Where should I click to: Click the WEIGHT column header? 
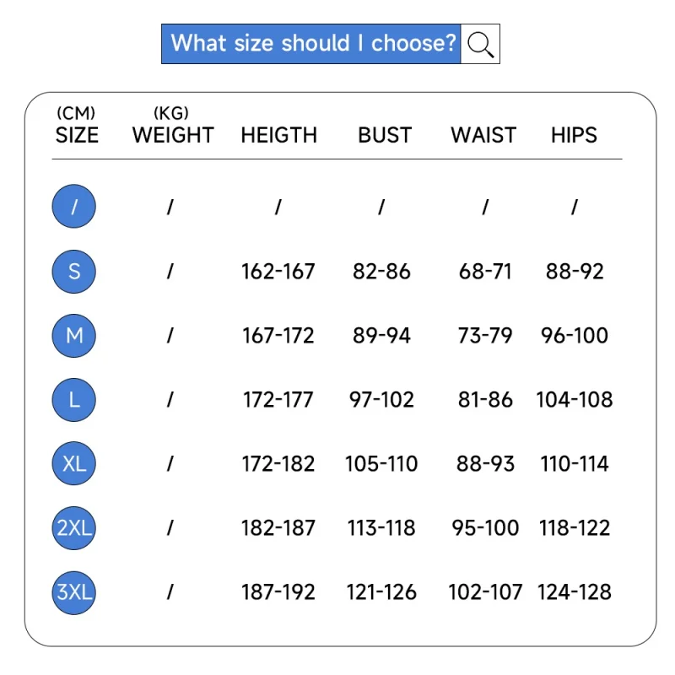pyautogui.click(x=173, y=135)
